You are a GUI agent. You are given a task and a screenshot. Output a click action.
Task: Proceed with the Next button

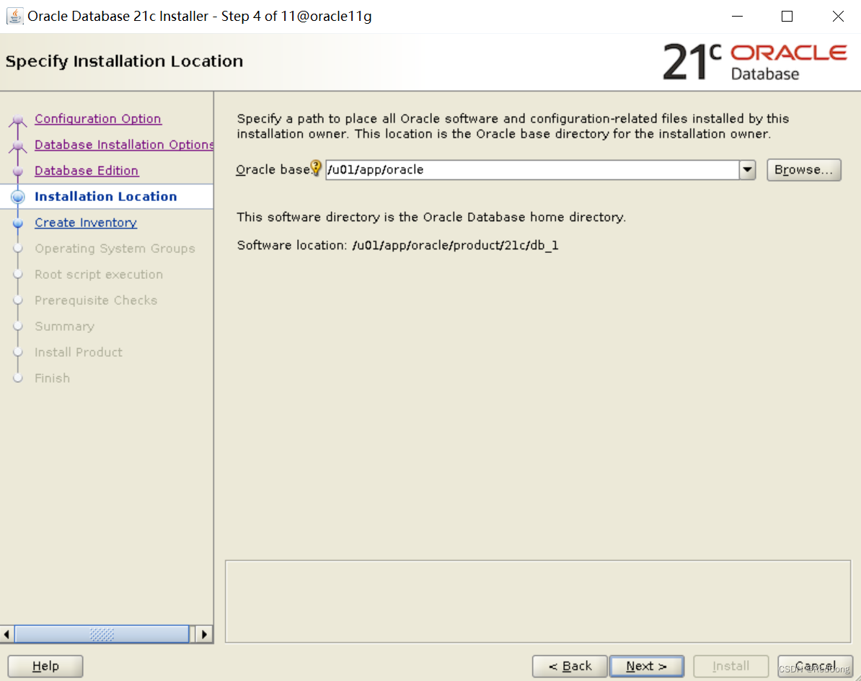coord(647,666)
